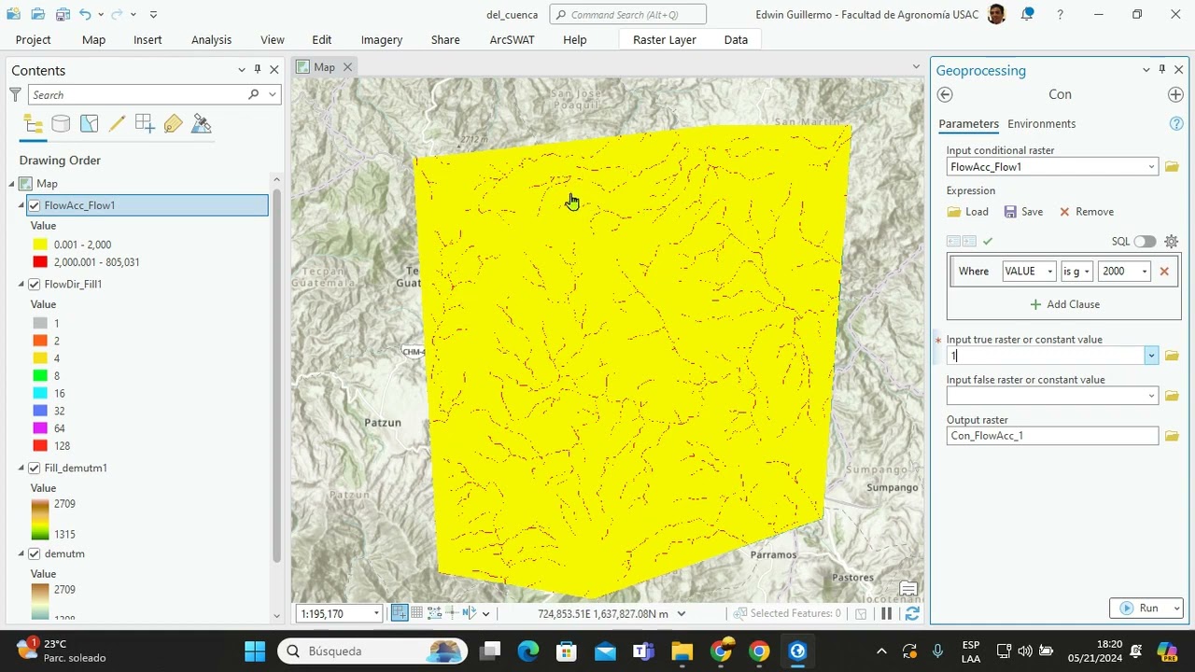
Task: Toggle grid in map status bar
Action: click(x=417, y=613)
